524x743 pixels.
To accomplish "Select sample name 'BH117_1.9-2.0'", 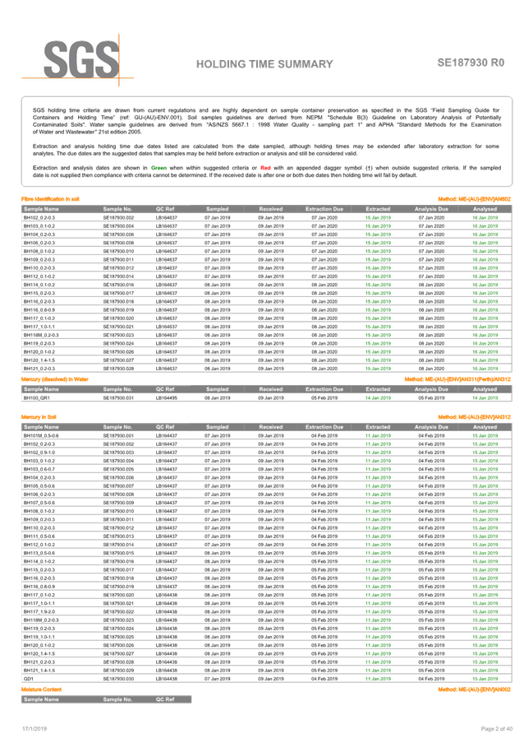I will click(x=39, y=611).
